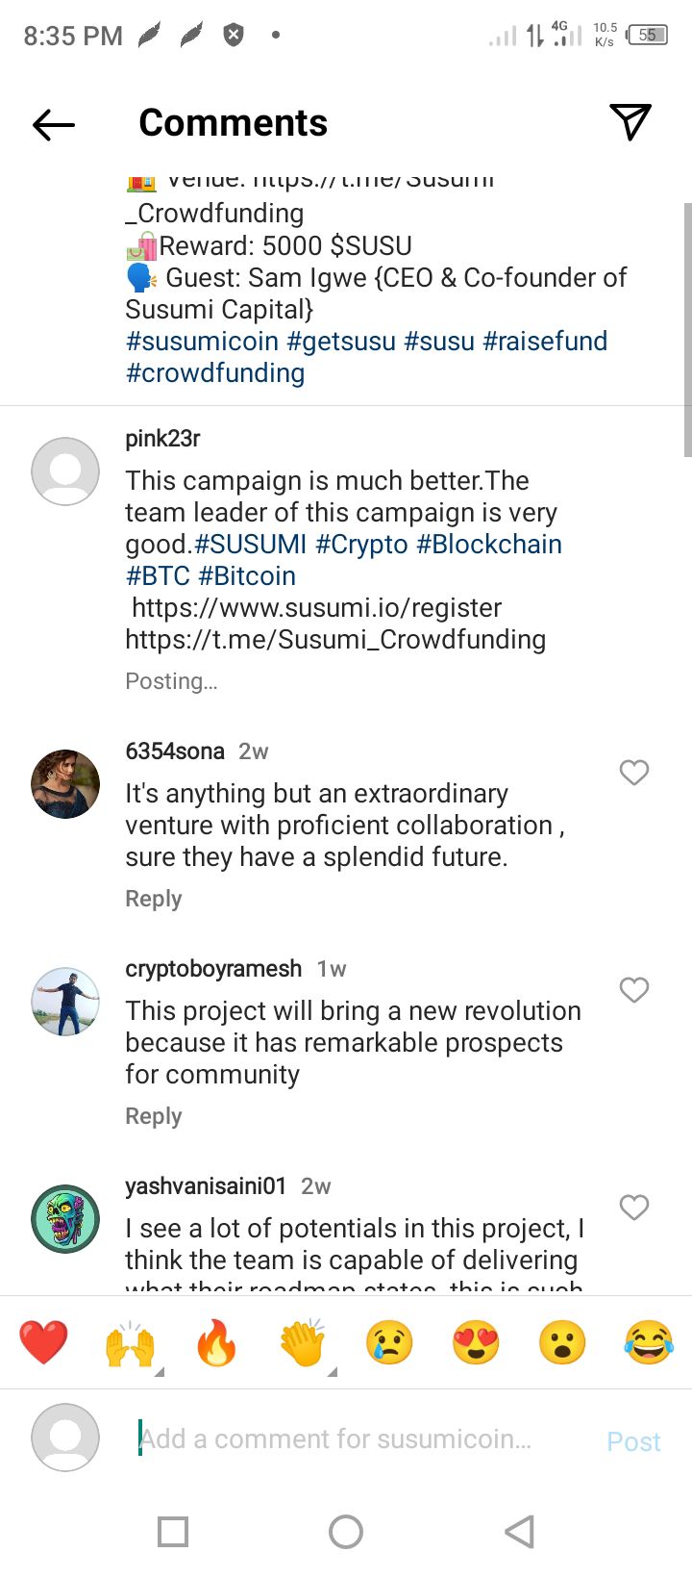
Task: Open the #crowdfunding hashtag link
Action: coord(215,373)
